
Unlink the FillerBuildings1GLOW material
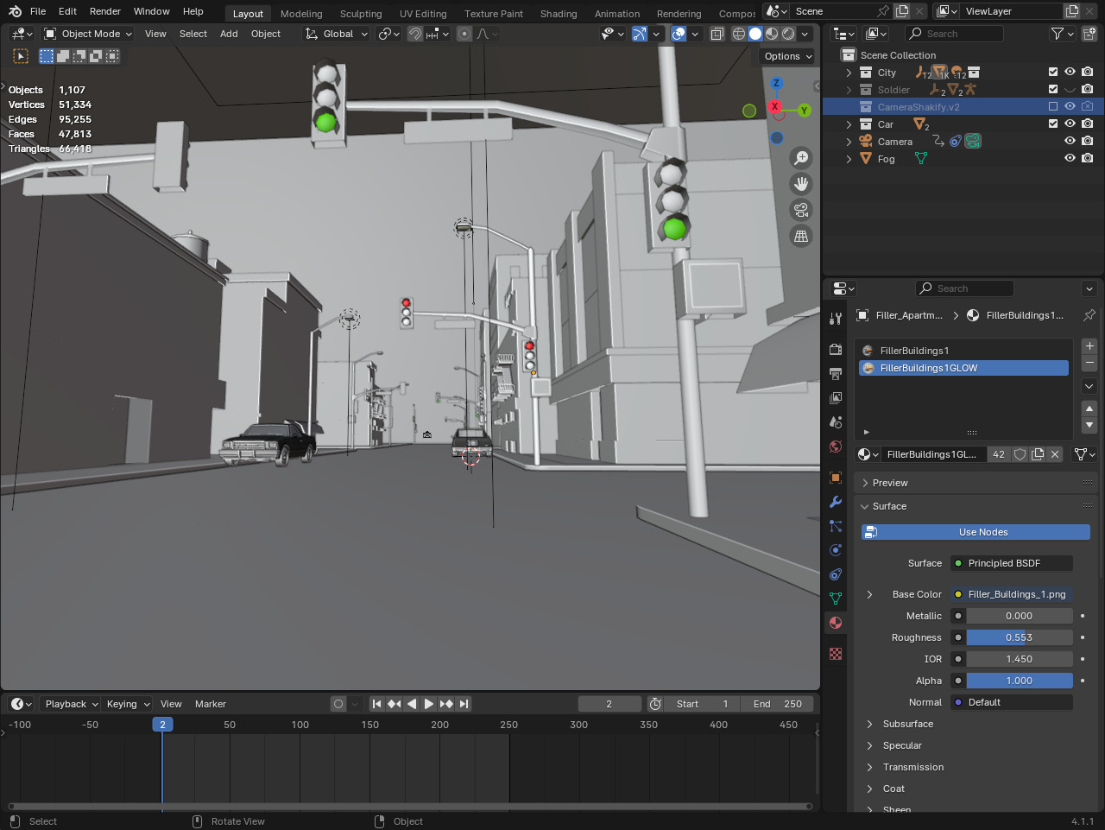point(1055,454)
